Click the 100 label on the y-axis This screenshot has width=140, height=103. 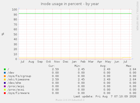coord(14,10)
